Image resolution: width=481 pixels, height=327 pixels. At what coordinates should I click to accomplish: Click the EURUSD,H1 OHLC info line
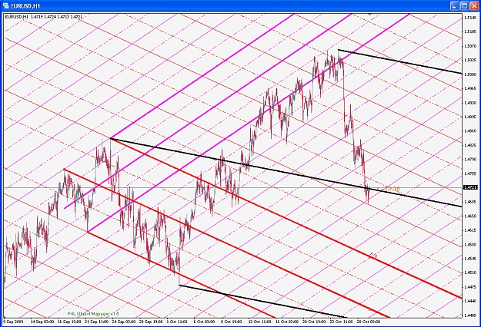[x=44, y=17]
